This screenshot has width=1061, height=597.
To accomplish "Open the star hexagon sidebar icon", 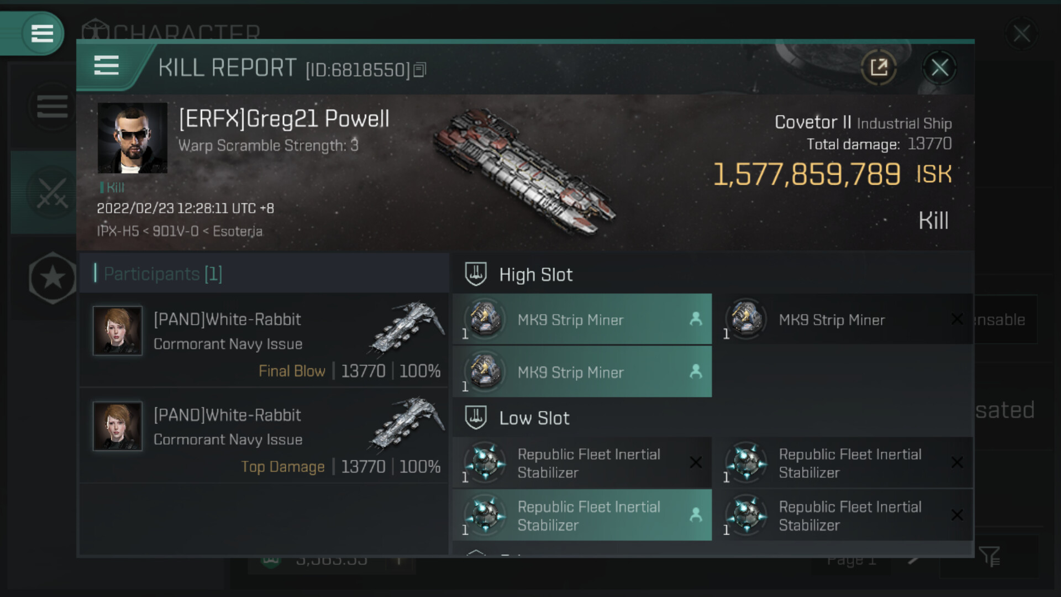I will [52, 277].
